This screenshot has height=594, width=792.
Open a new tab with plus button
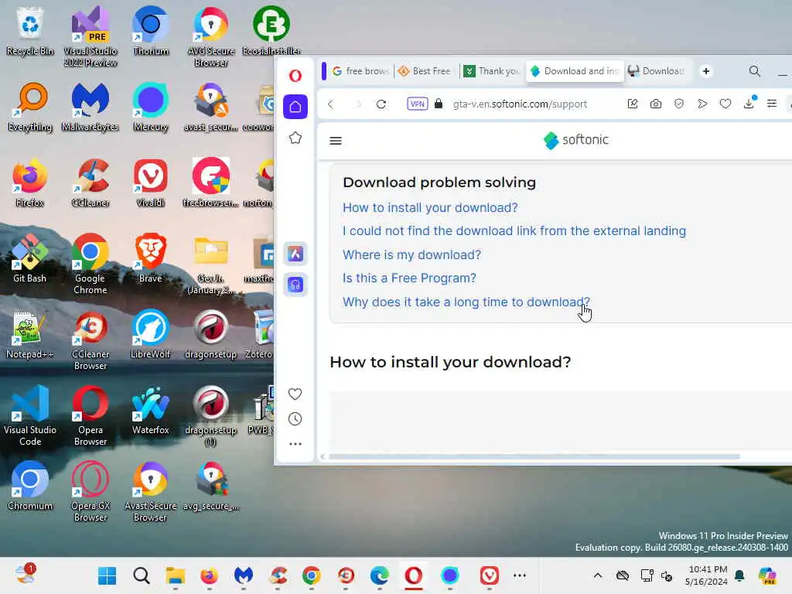706,71
